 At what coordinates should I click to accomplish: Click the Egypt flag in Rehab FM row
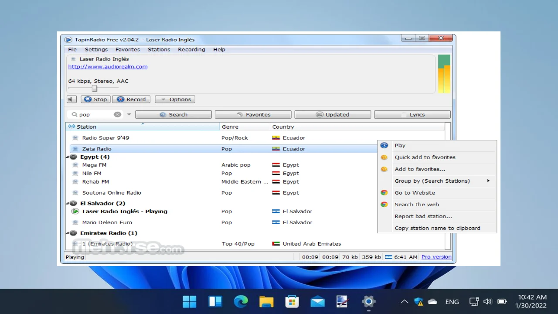coord(276,181)
